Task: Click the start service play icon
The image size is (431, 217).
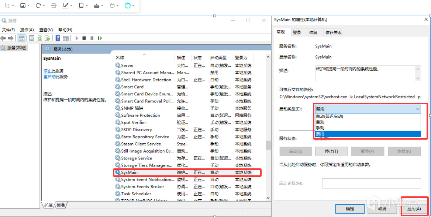Action: pos(77,38)
